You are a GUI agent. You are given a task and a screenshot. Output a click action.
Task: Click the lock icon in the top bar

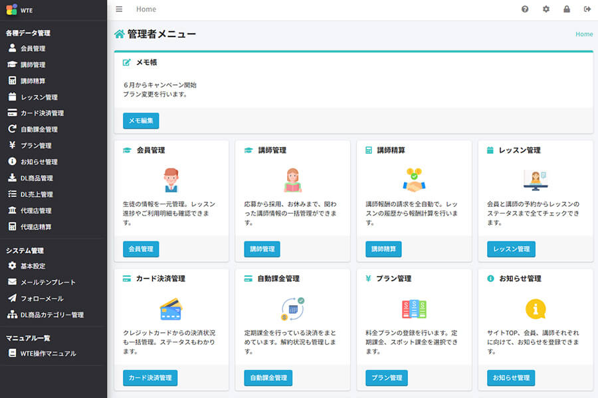[x=566, y=9]
